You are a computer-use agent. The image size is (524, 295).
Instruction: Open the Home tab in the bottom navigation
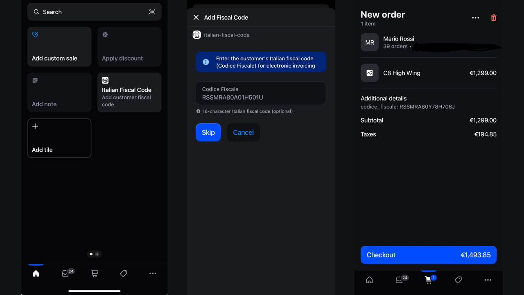tap(36, 273)
